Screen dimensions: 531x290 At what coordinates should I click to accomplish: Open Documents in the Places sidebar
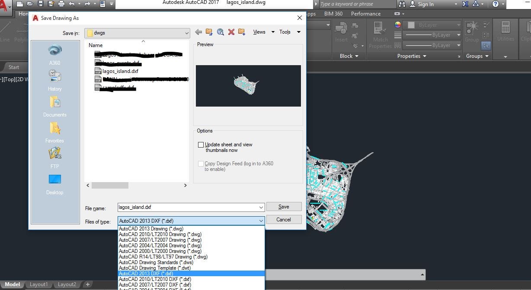(55, 107)
